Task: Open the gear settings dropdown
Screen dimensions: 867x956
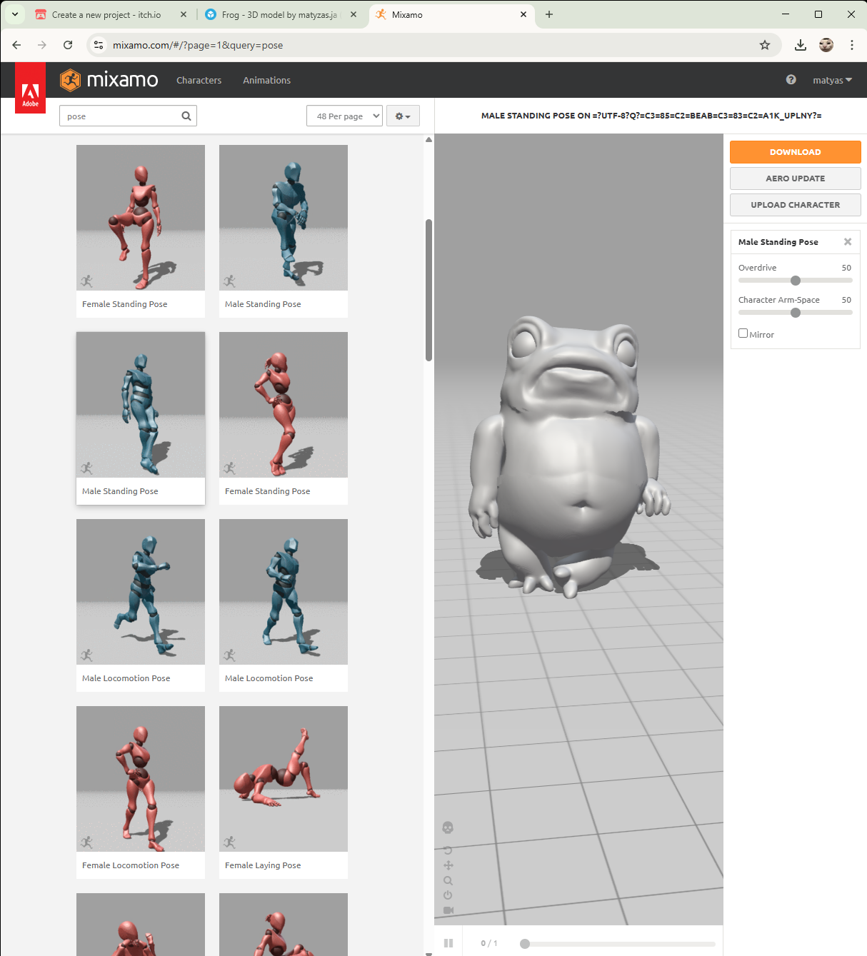Action: [403, 116]
